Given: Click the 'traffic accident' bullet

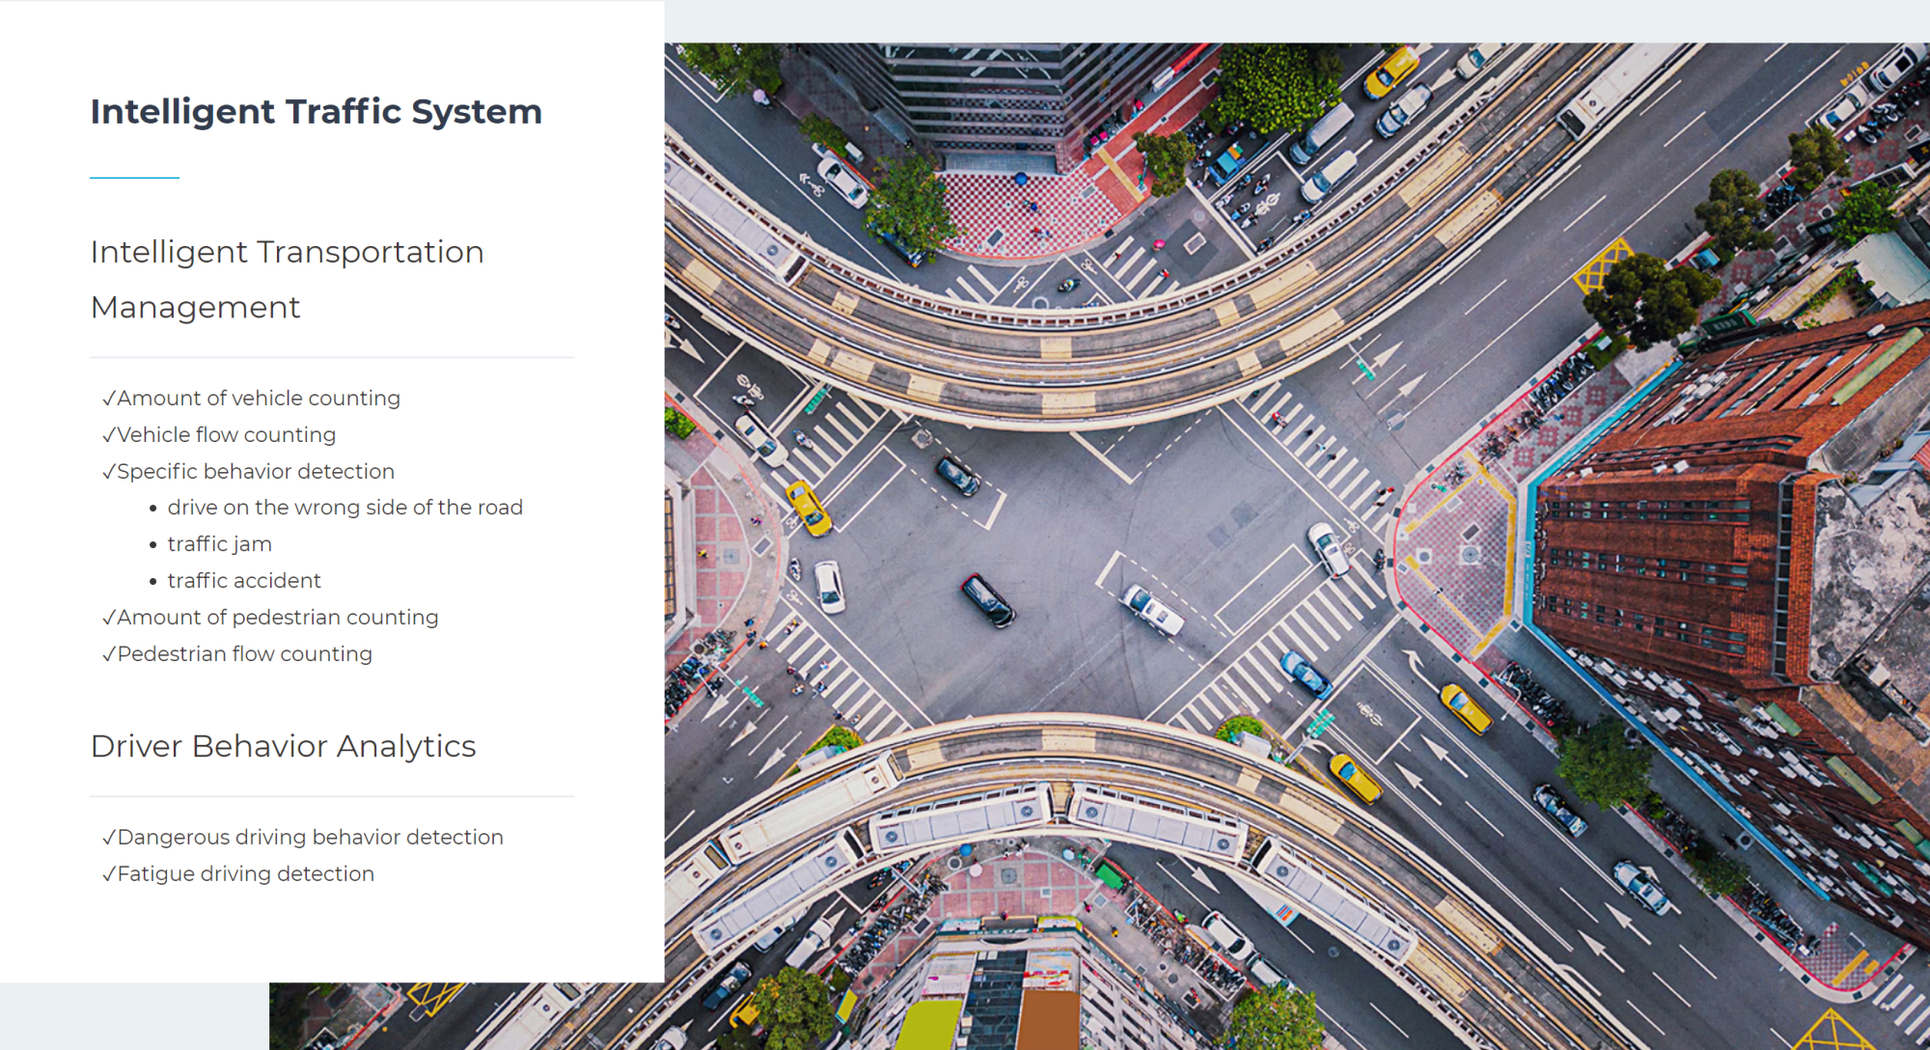Looking at the screenshot, I should 244,581.
